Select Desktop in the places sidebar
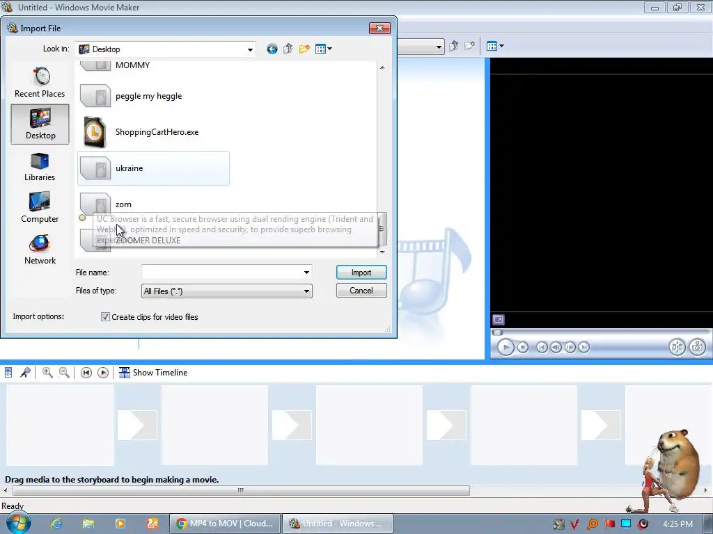This screenshot has height=534, width=713. click(40, 124)
